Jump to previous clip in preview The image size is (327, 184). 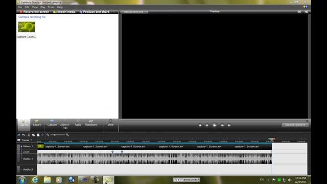[x=200, y=125]
